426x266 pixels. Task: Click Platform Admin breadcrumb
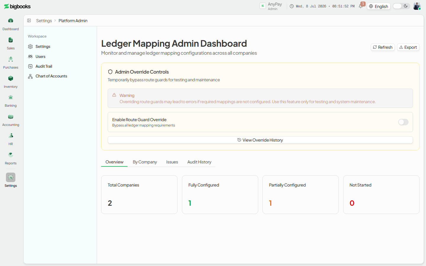click(x=73, y=21)
